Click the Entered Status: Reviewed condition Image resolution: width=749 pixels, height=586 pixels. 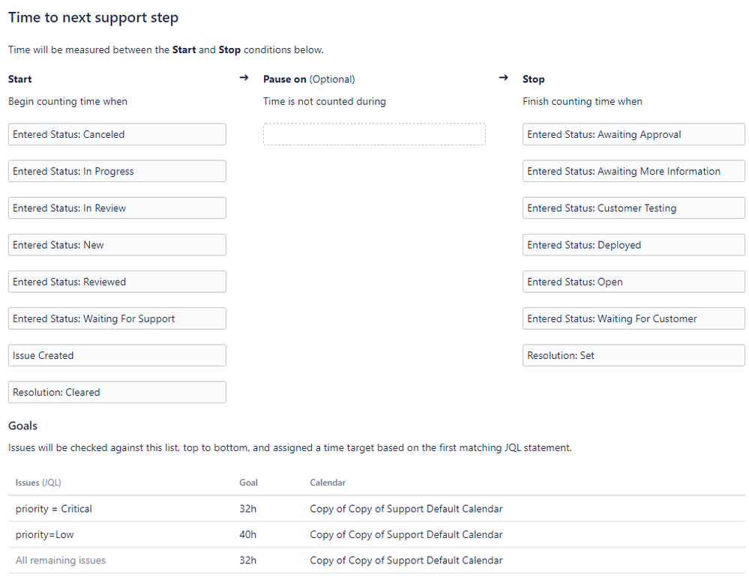click(x=117, y=282)
